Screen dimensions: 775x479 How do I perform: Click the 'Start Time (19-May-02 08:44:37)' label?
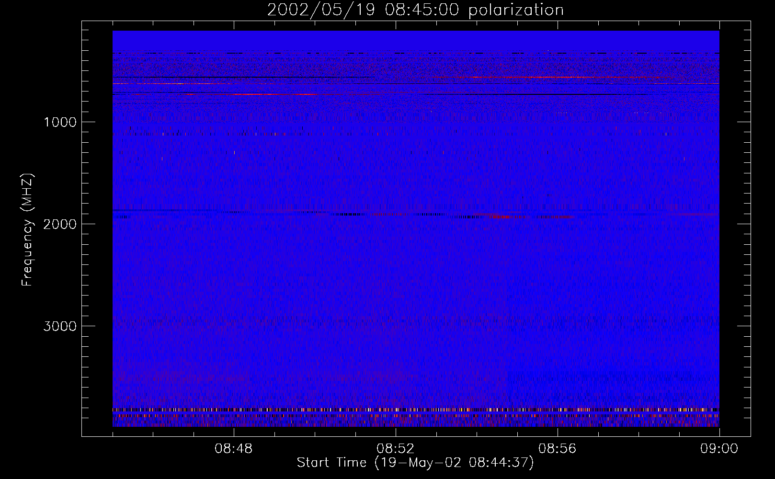(x=415, y=463)
